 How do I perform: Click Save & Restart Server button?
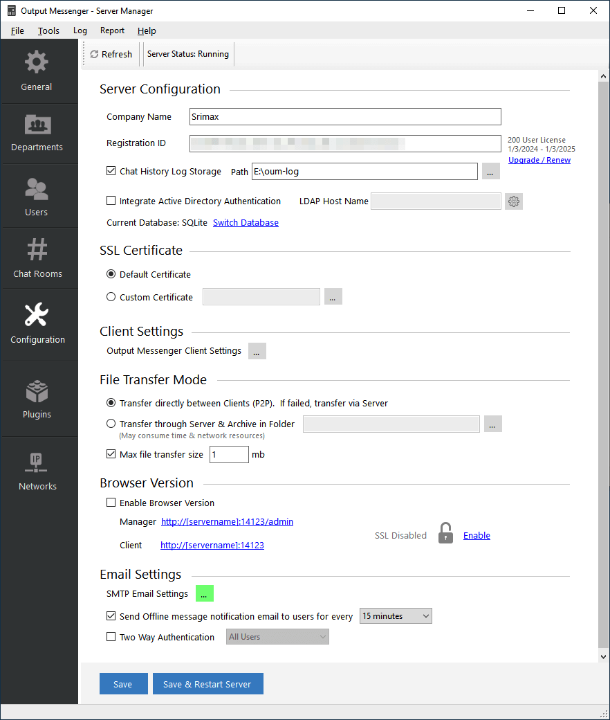pyautogui.click(x=207, y=684)
